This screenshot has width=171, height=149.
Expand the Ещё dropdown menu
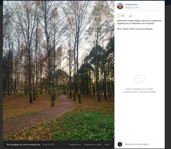pos(108,145)
